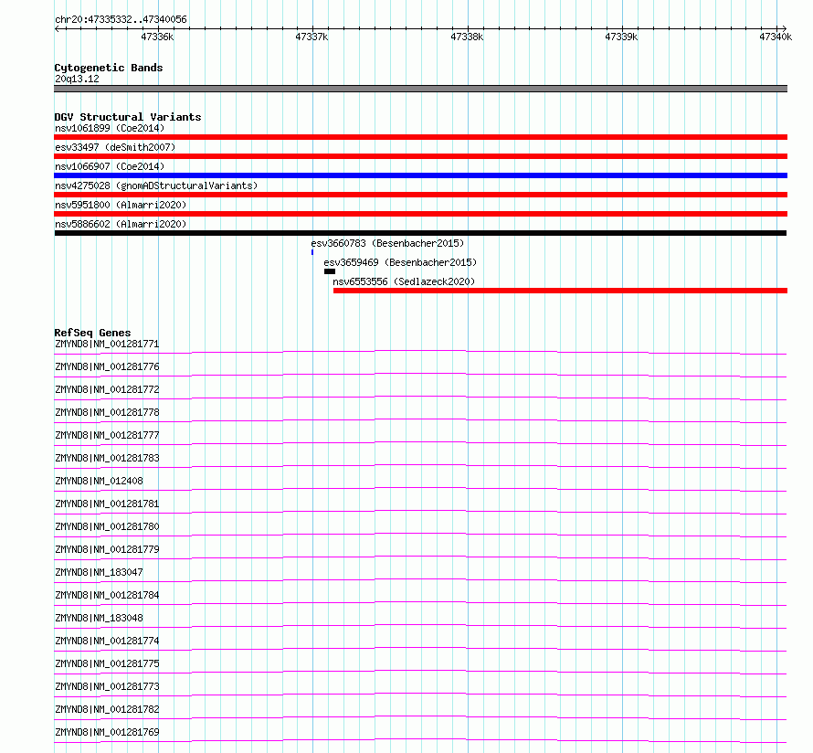Click the 20q13.12 band label
Viewport: 813px width, 753px height.
77,79
